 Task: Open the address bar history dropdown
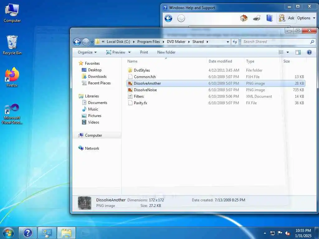(x=228, y=42)
